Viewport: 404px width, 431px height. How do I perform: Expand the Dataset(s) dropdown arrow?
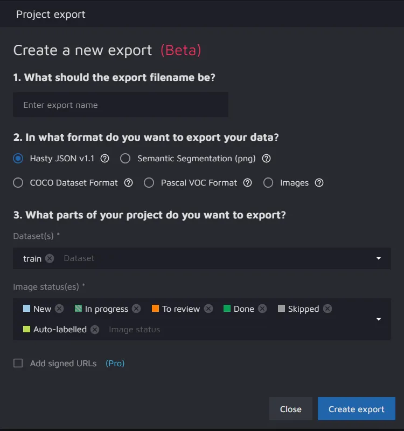coord(379,258)
